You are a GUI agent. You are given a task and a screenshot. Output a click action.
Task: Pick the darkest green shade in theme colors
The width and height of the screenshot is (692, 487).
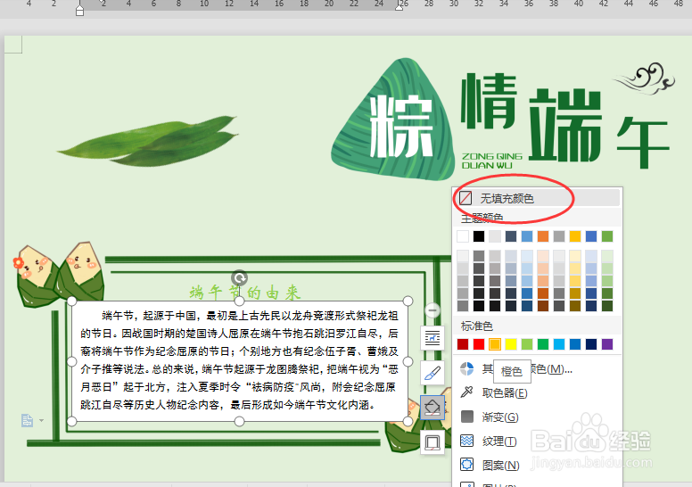[x=607, y=306]
